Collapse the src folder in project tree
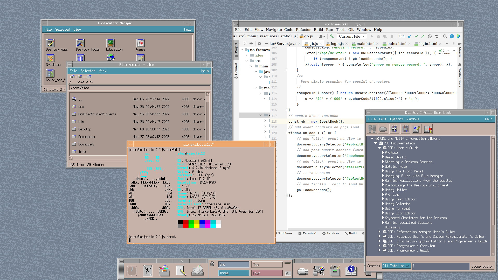Screen dimensions: 498x280 246,61
